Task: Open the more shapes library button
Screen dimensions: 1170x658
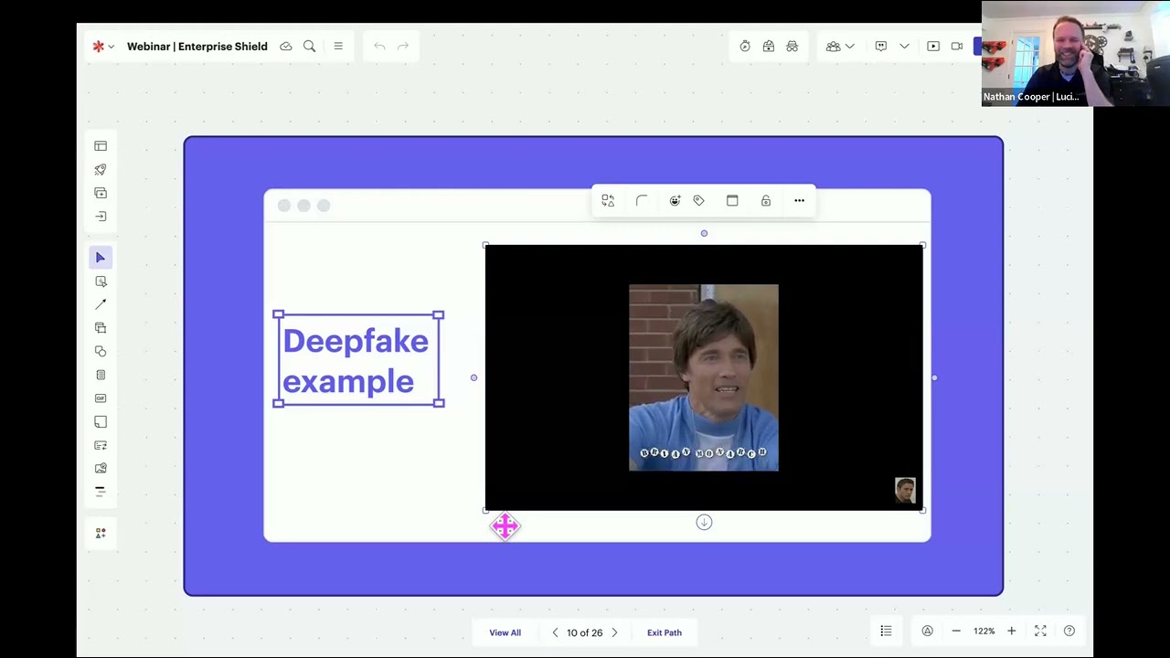Action: pos(101,533)
